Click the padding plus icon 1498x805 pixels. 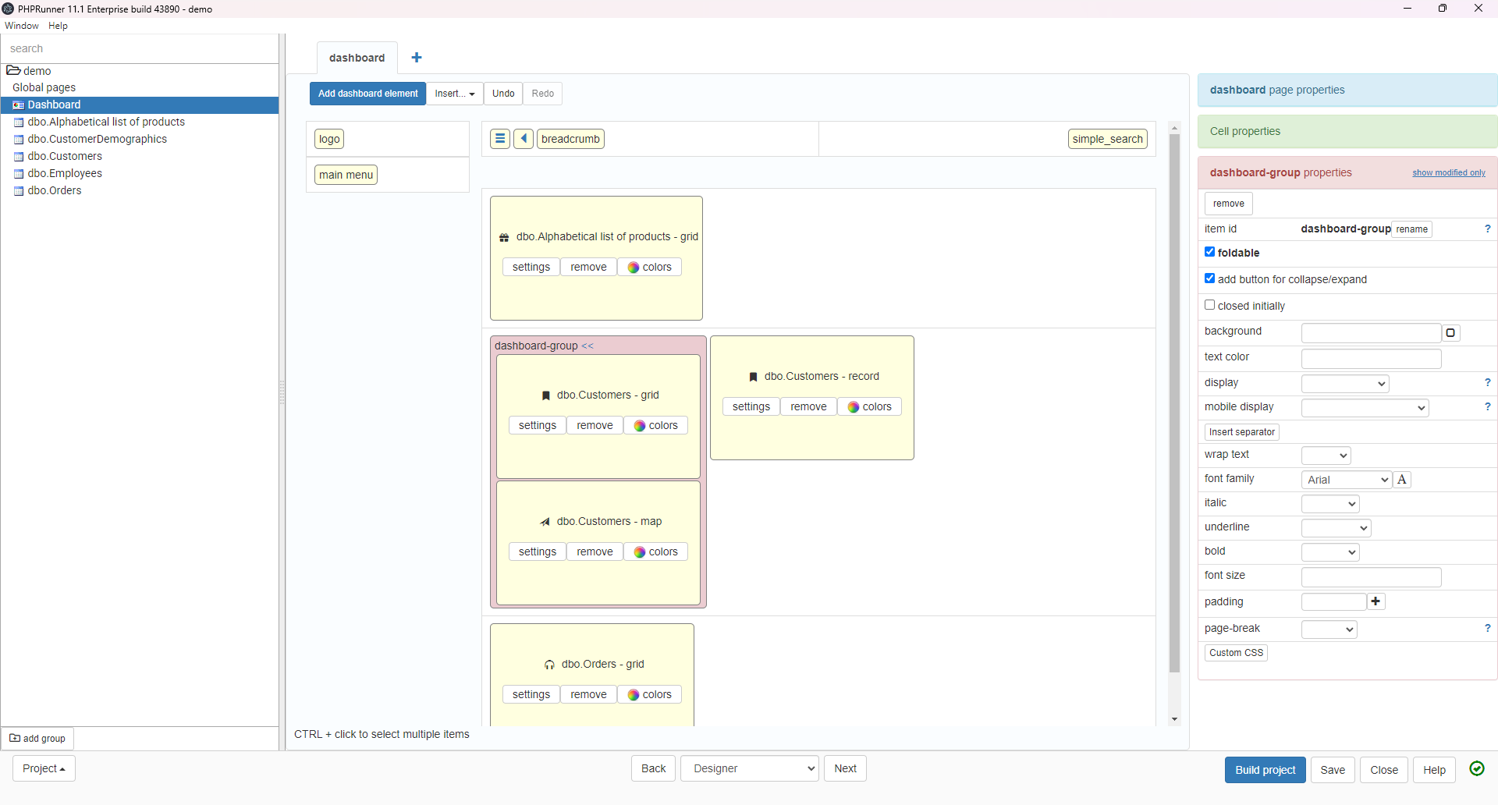[x=1376, y=601]
